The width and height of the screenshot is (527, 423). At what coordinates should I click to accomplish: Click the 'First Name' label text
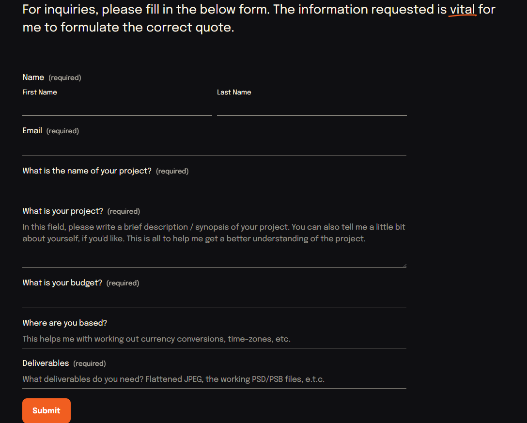(x=40, y=92)
